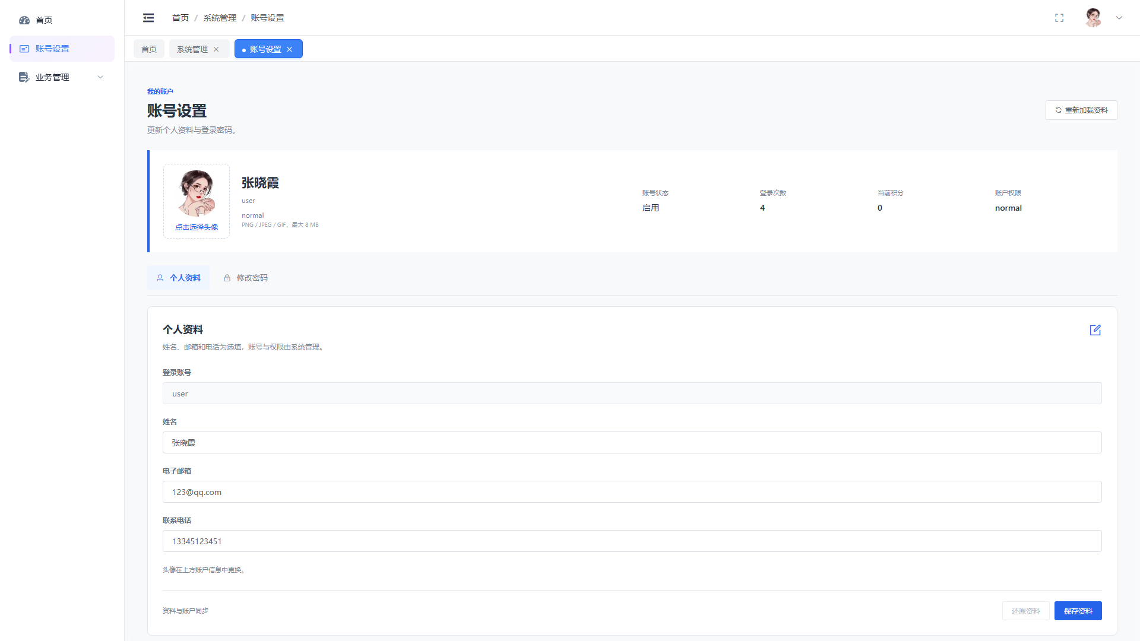Close the 账号设置 tab

[290, 49]
